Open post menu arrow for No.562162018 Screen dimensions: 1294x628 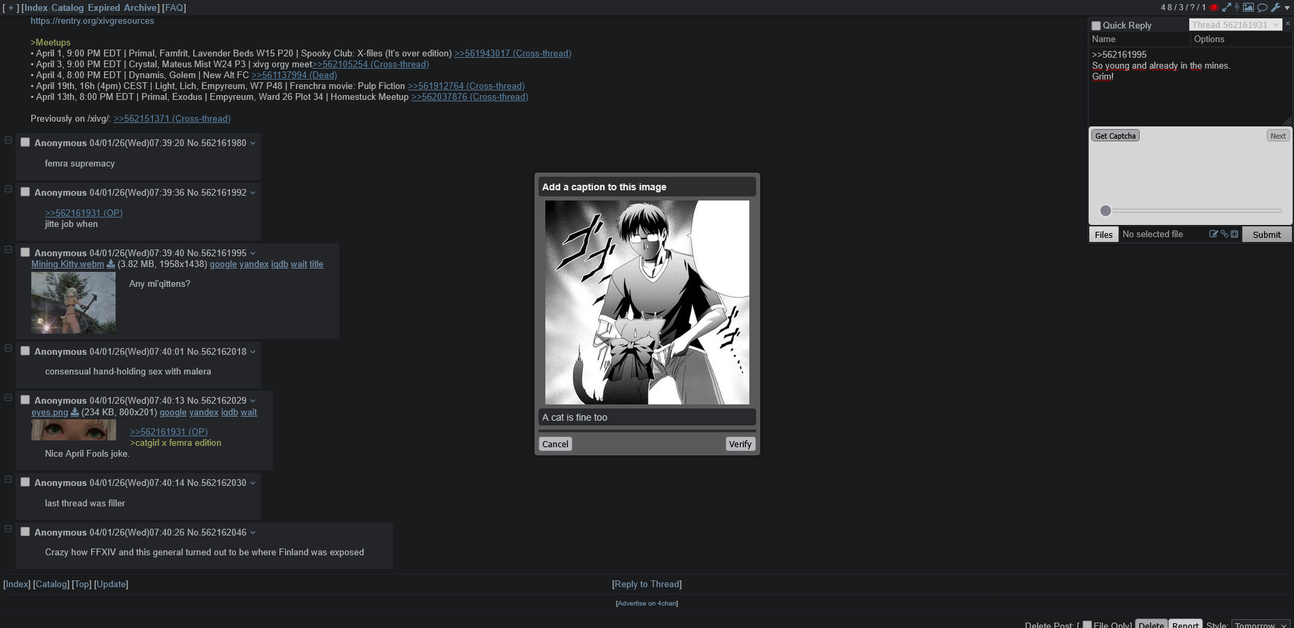tap(253, 351)
